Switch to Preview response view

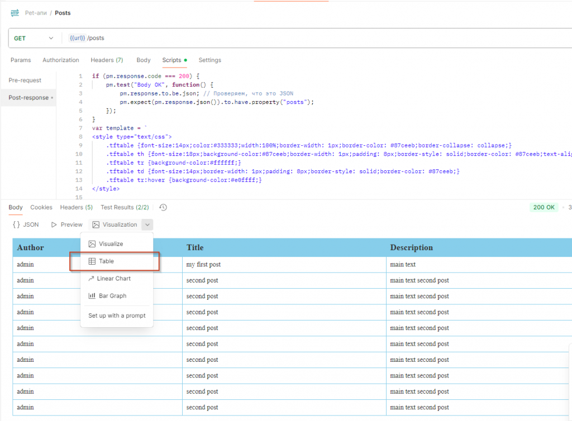[66, 224]
